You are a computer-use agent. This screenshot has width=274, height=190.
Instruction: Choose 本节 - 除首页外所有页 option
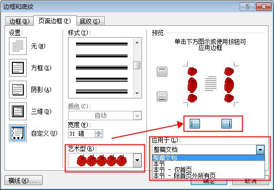[x=208, y=176]
